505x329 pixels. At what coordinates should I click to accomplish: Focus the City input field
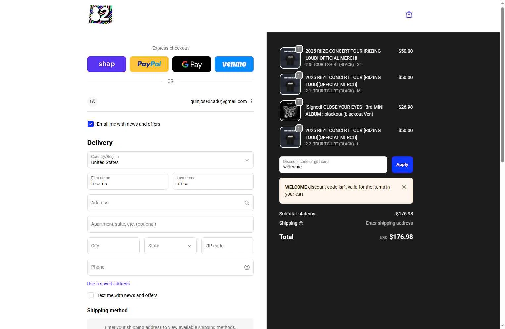click(114, 246)
